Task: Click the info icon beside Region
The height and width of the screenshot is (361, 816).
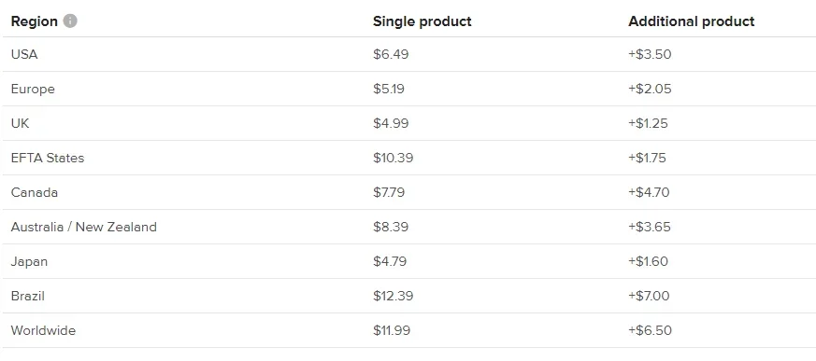Action: coord(70,21)
